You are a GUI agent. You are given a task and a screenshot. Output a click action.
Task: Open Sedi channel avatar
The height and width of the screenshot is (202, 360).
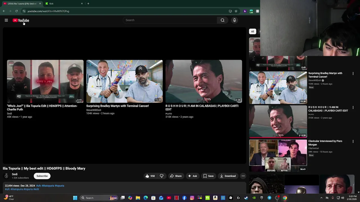[x=6, y=176]
